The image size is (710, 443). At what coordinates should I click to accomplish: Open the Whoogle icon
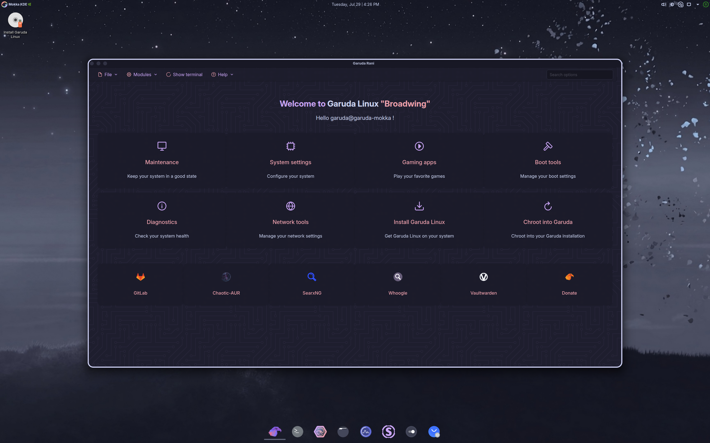(398, 277)
